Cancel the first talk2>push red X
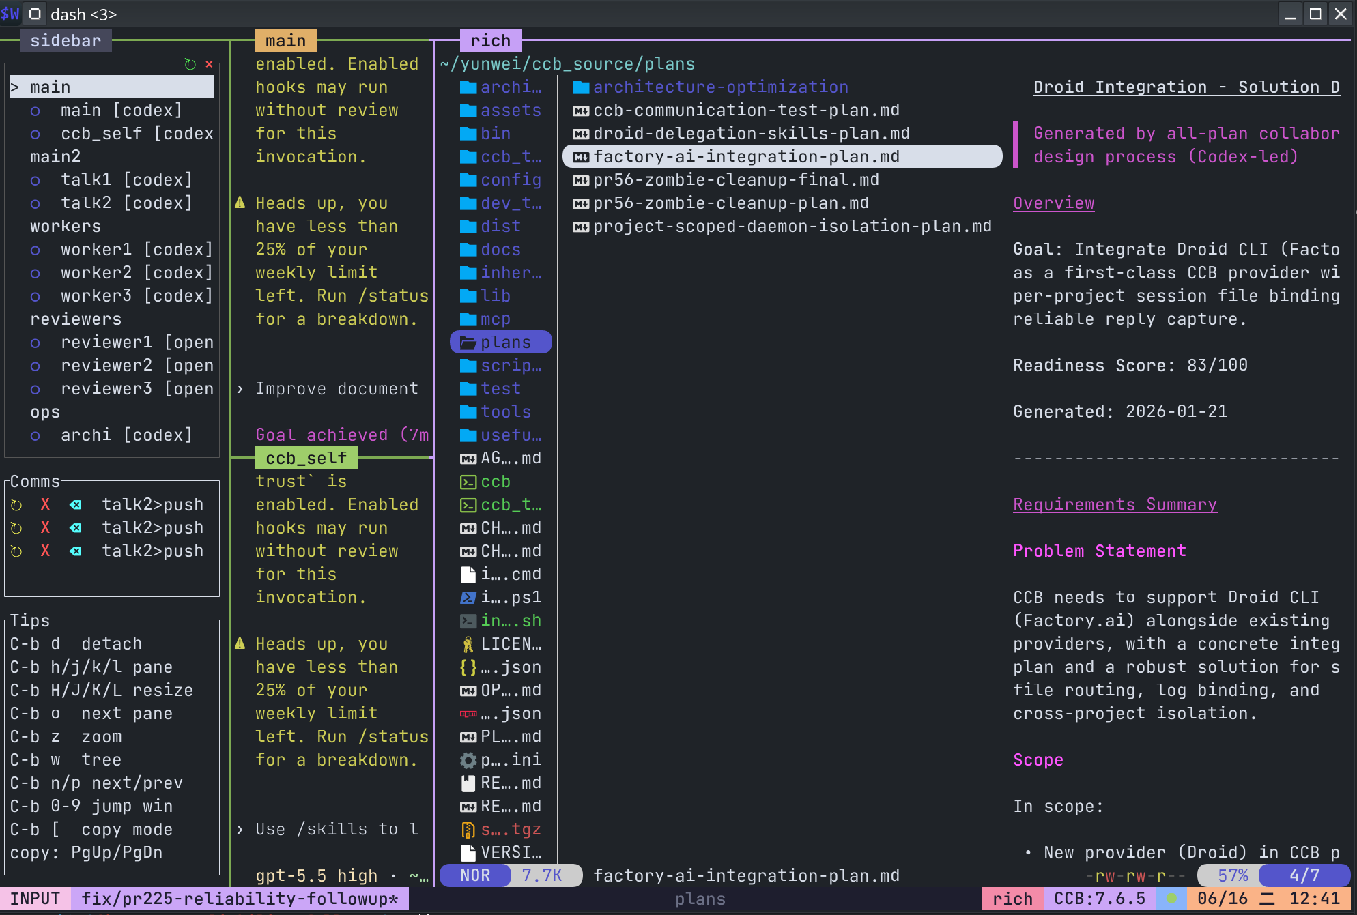 point(45,505)
